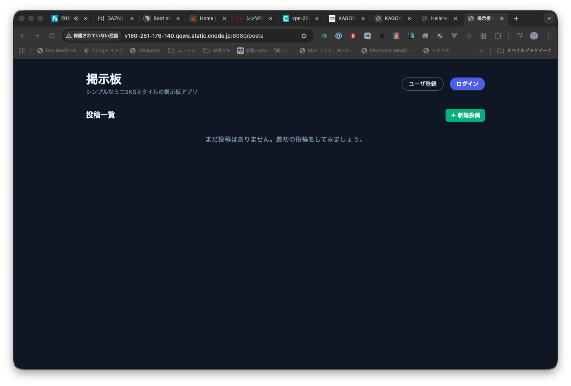
Task: Mute the audio-playing tab via speaker icon
Action: coord(76,18)
